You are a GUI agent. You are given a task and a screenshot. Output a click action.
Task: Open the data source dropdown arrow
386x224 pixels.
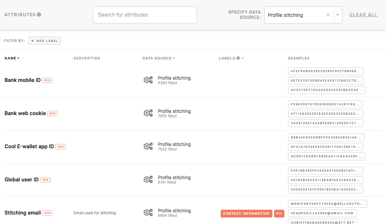pyautogui.click(x=338, y=15)
